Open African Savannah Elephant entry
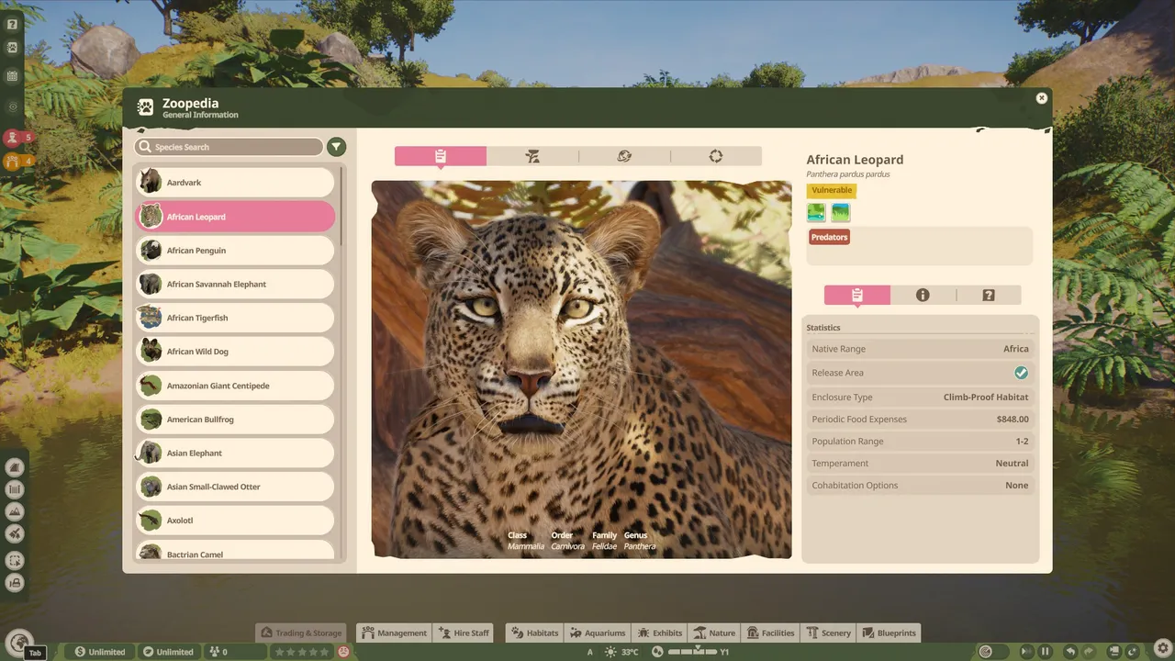 point(236,285)
